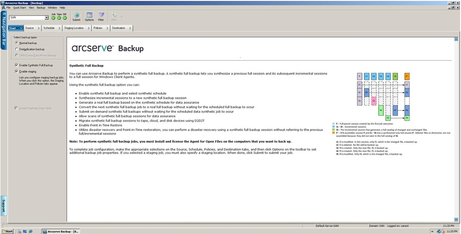Open the Window menu
This screenshot has height=234, width=461.
(52, 8)
